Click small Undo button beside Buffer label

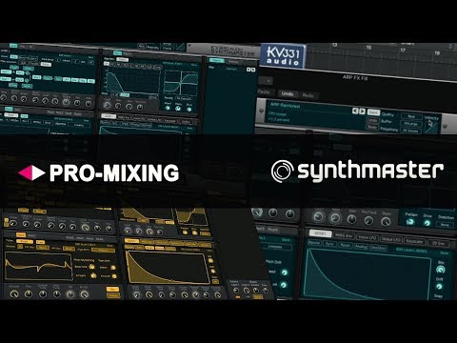point(372,120)
